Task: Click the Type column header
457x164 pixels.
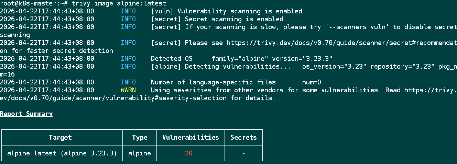Action: (139, 138)
